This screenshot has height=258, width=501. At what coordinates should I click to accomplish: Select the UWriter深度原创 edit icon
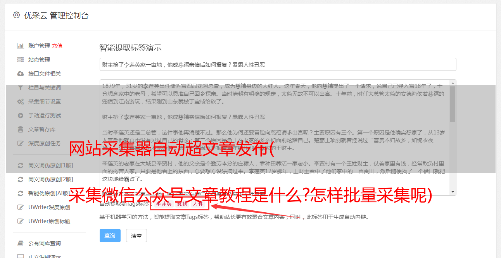click(x=21, y=207)
